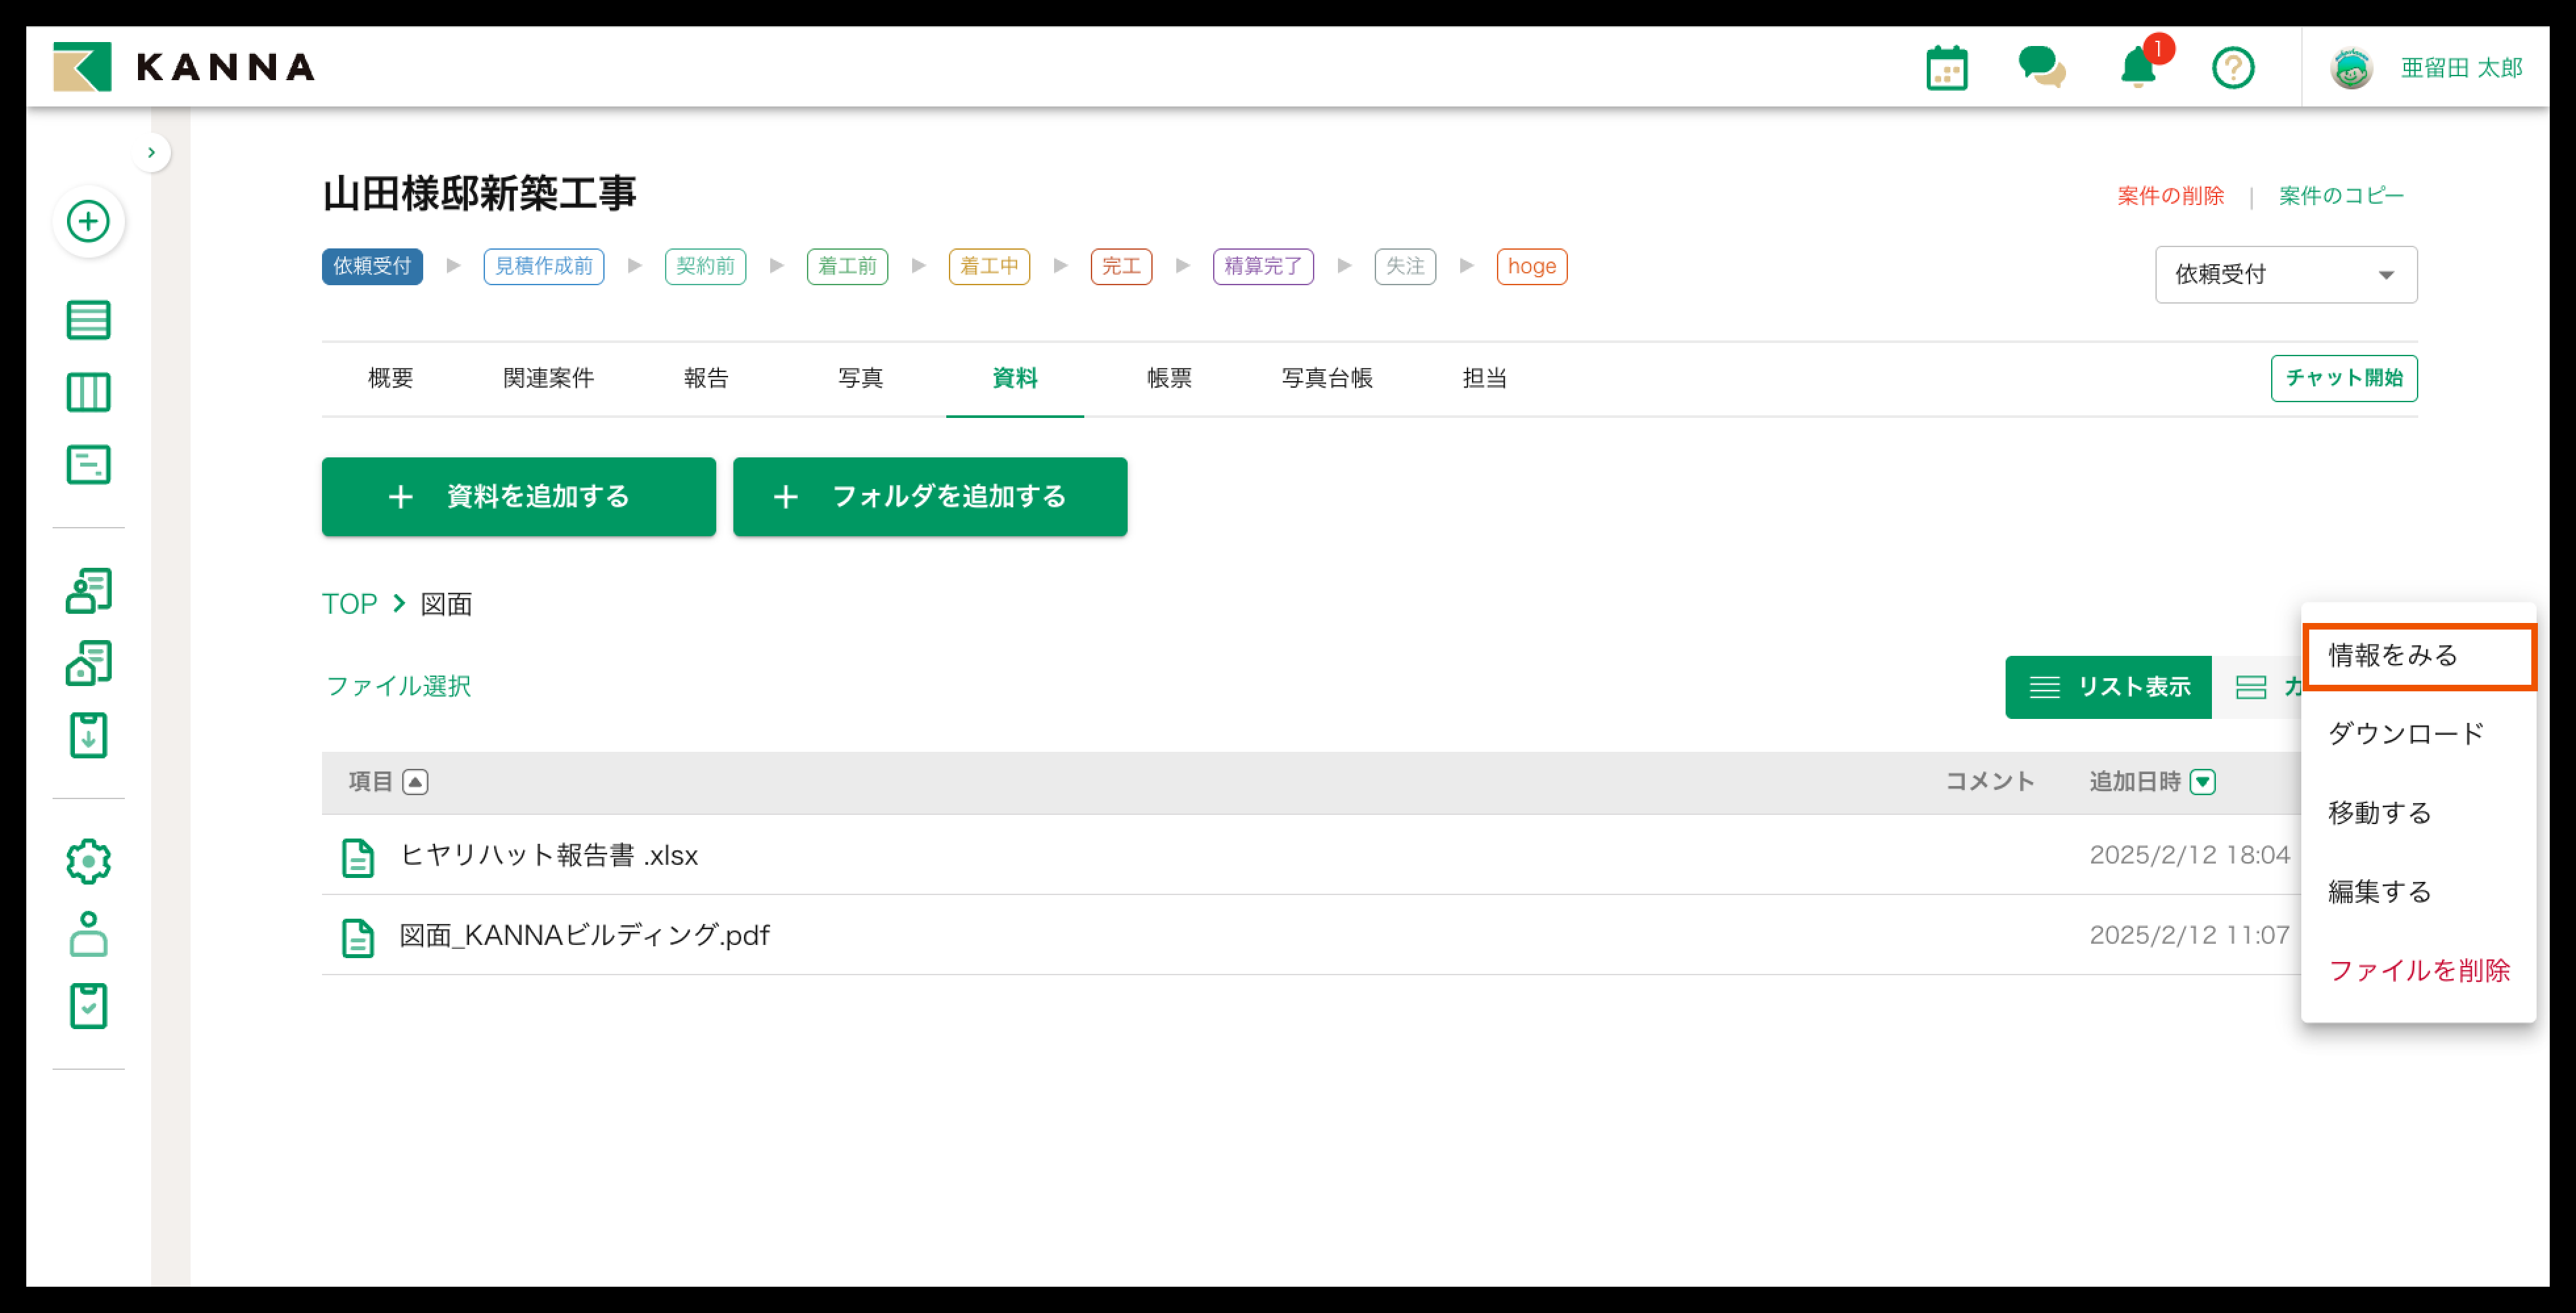Image resolution: width=2576 pixels, height=1313 pixels.
Task: Click 図面 in breadcrumb
Action: [x=446, y=604]
